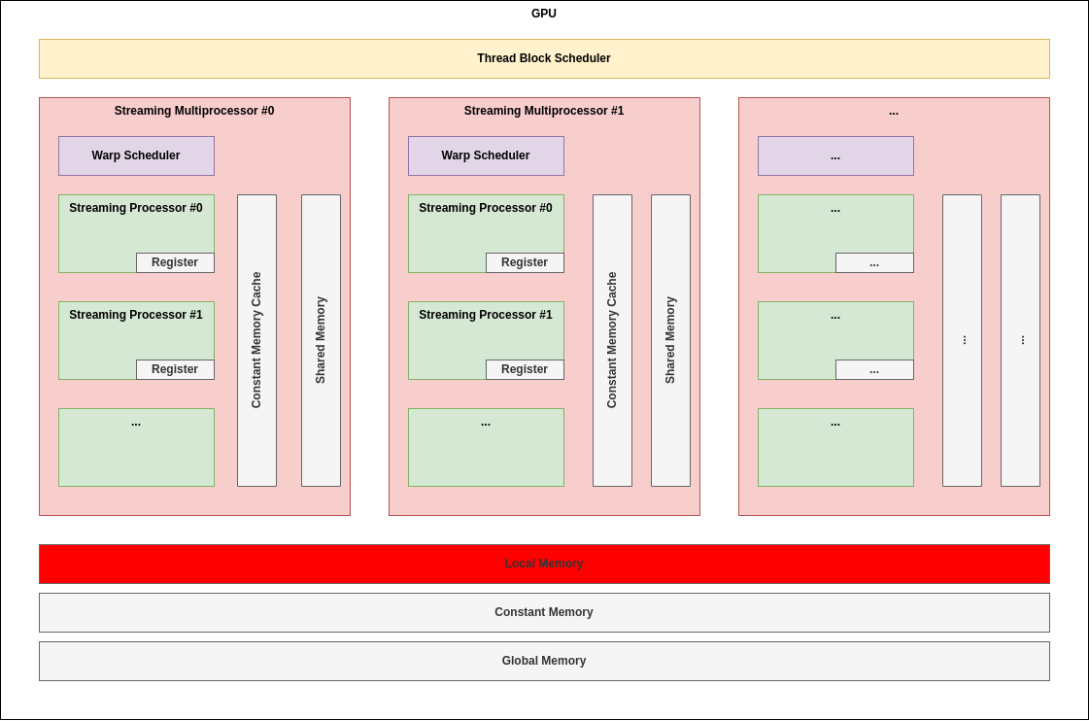Click Register of Streaming Processor #1, Multiprocessor #0
This screenshot has height=721, width=1089.
(x=175, y=369)
